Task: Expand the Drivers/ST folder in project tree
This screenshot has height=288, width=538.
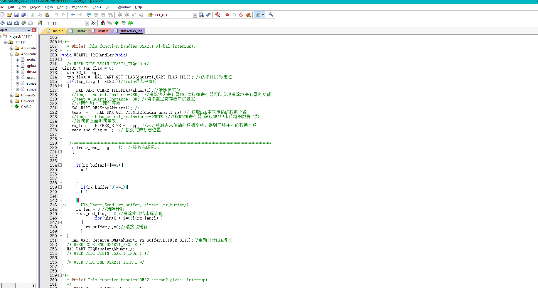Action: pos(11,95)
